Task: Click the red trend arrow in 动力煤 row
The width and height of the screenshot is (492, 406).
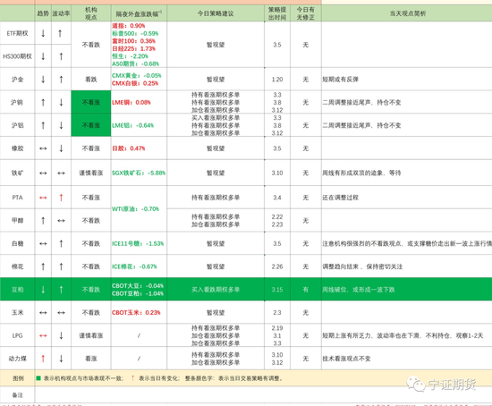Action: click(x=43, y=359)
